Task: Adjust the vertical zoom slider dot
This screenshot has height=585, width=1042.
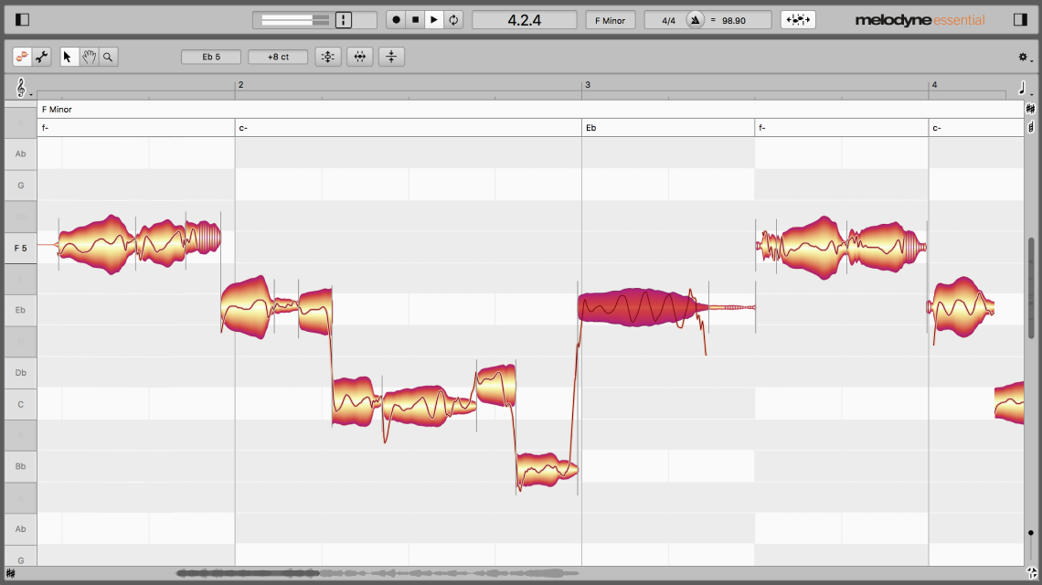Action: tap(1031, 533)
